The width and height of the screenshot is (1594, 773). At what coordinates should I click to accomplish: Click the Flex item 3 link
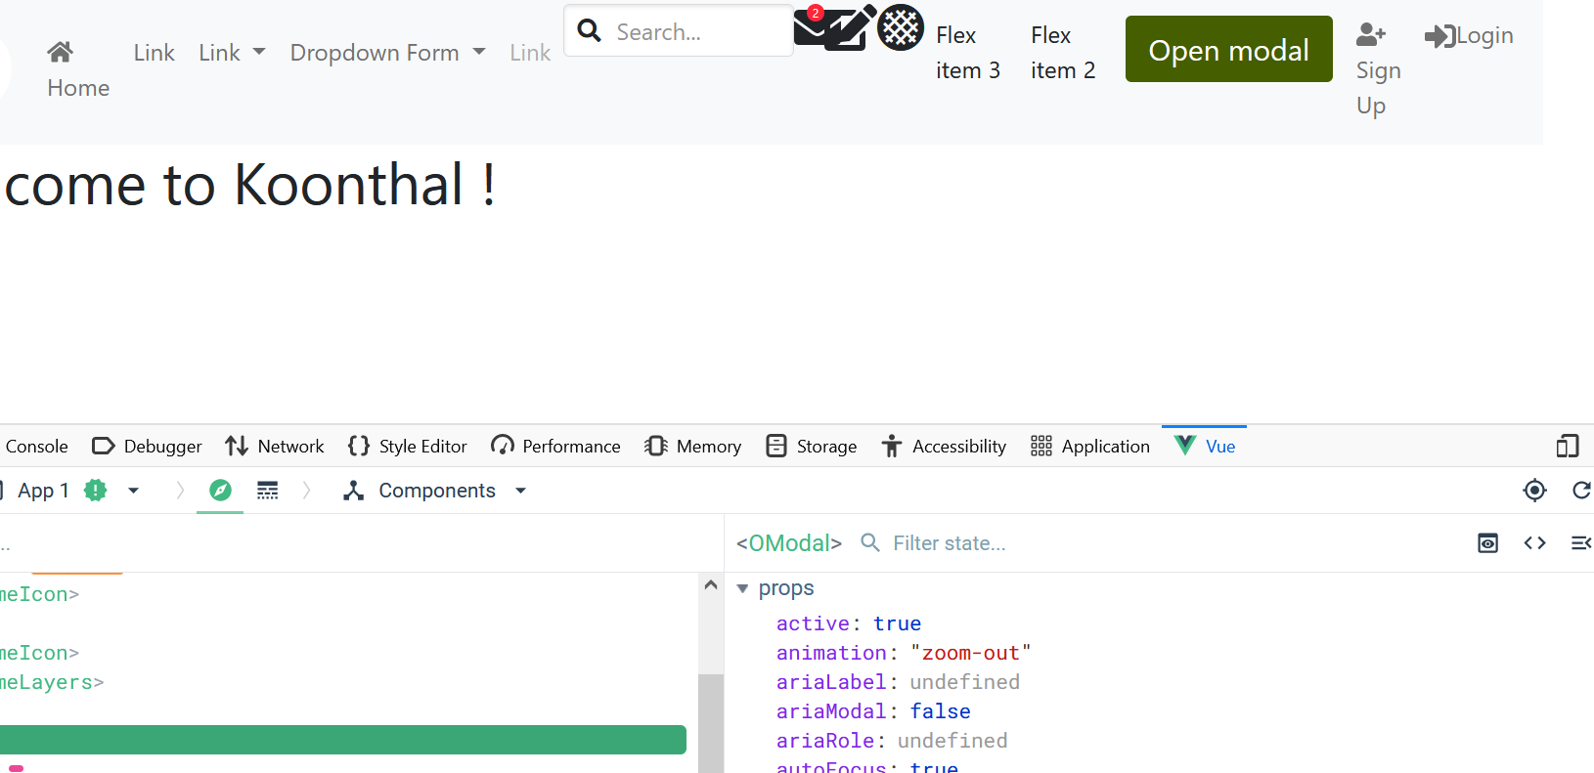click(x=968, y=53)
